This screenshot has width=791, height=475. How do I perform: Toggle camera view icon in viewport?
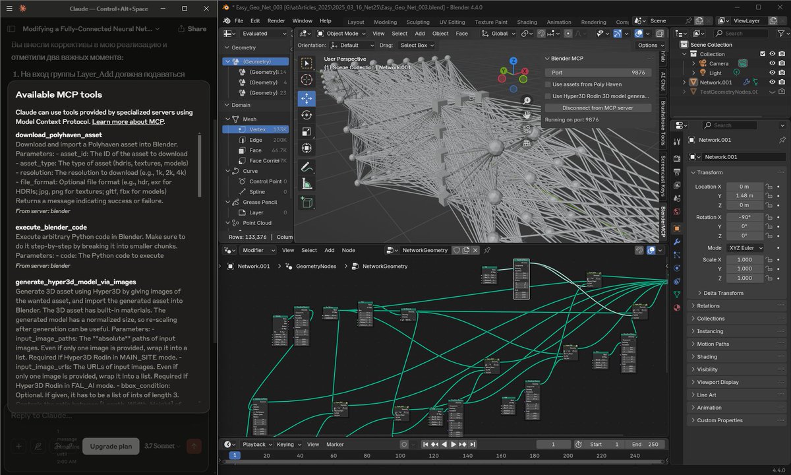pos(527,129)
